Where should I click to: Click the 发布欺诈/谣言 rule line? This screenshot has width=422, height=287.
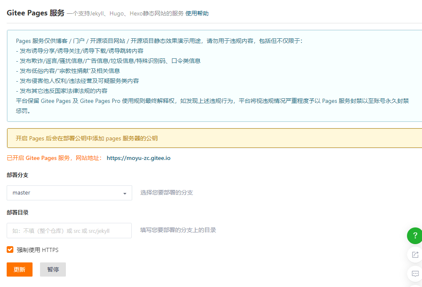(x=108, y=61)
